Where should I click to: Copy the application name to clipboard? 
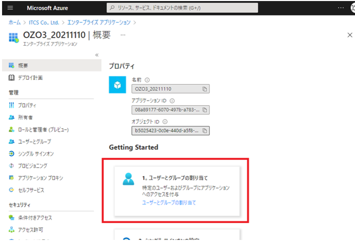pyautogui.click(x=205, y=89)
